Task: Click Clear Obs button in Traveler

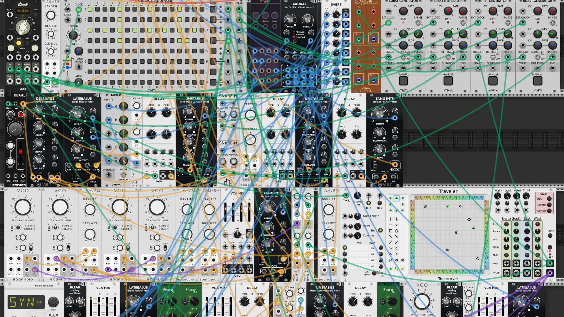Action: click(x=549, y=199)
